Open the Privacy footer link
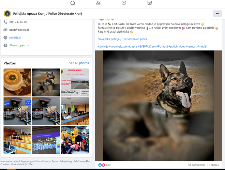Screen dimensions: 225x170 click(46, 161)
